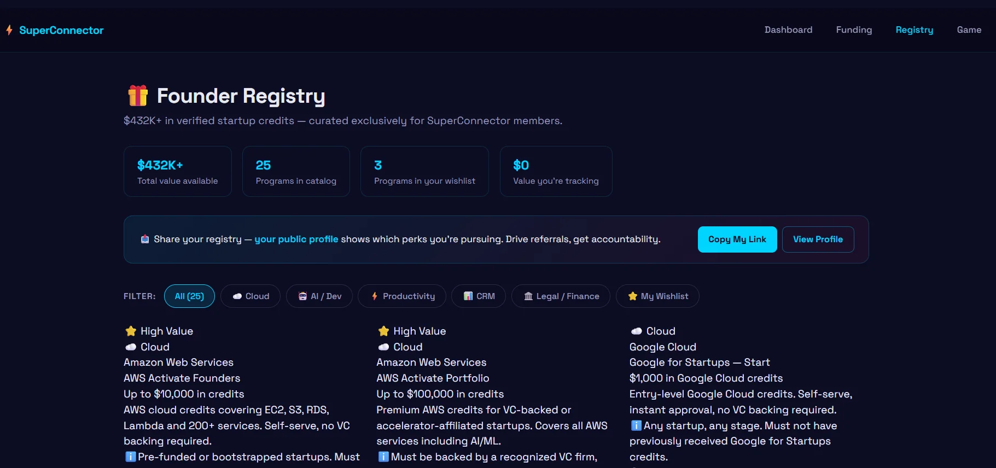Click the Founder Registry heading

(x=241, y=96)
